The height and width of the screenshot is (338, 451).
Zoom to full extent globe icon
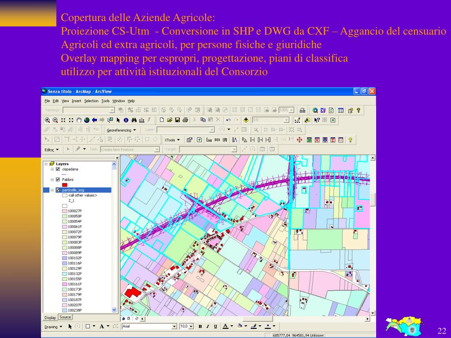point(87,120)
